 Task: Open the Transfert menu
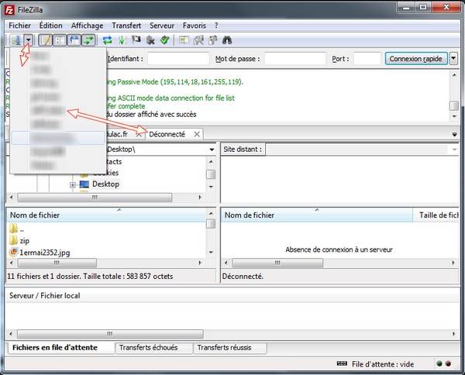126,26
